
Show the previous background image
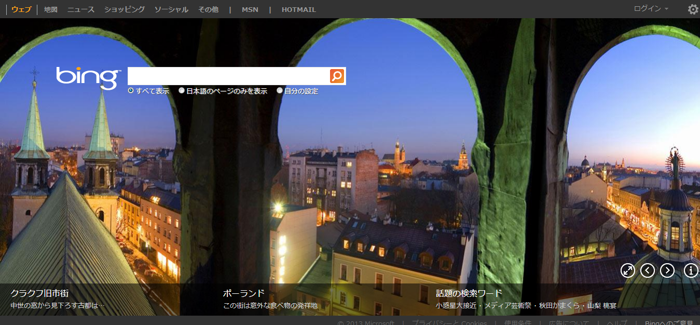(648, 270)
